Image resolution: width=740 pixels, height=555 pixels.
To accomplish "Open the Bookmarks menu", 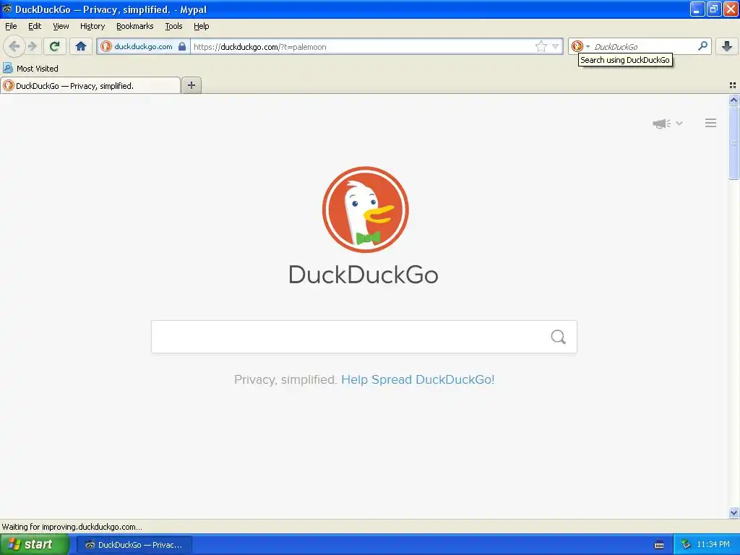I will [x=135, y=27].
